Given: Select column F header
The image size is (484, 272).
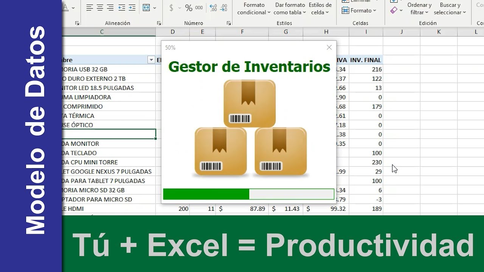Looking at the screenshot, I should (242, 32).
